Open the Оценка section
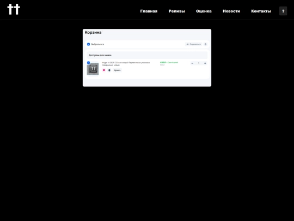The image size is (294, 221). tap(204, 11)
